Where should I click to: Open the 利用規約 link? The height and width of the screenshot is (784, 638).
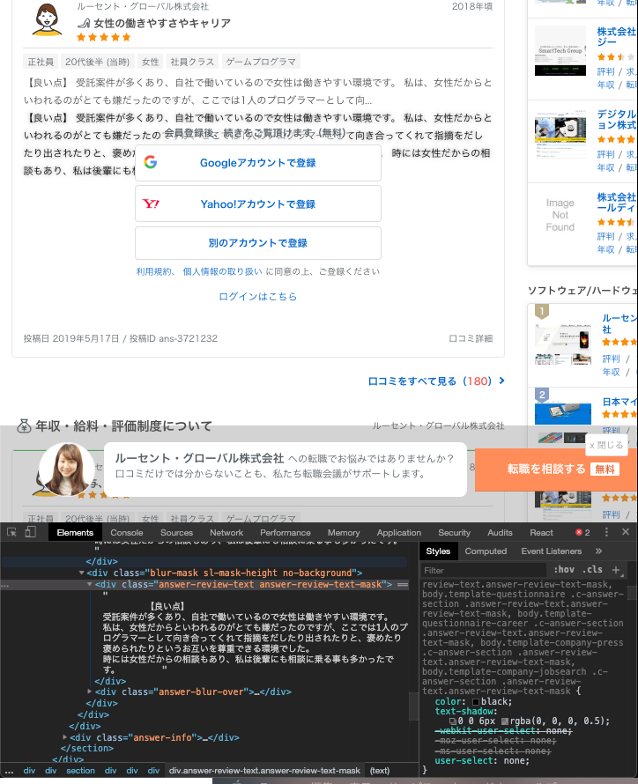click(x=153, y=271)
